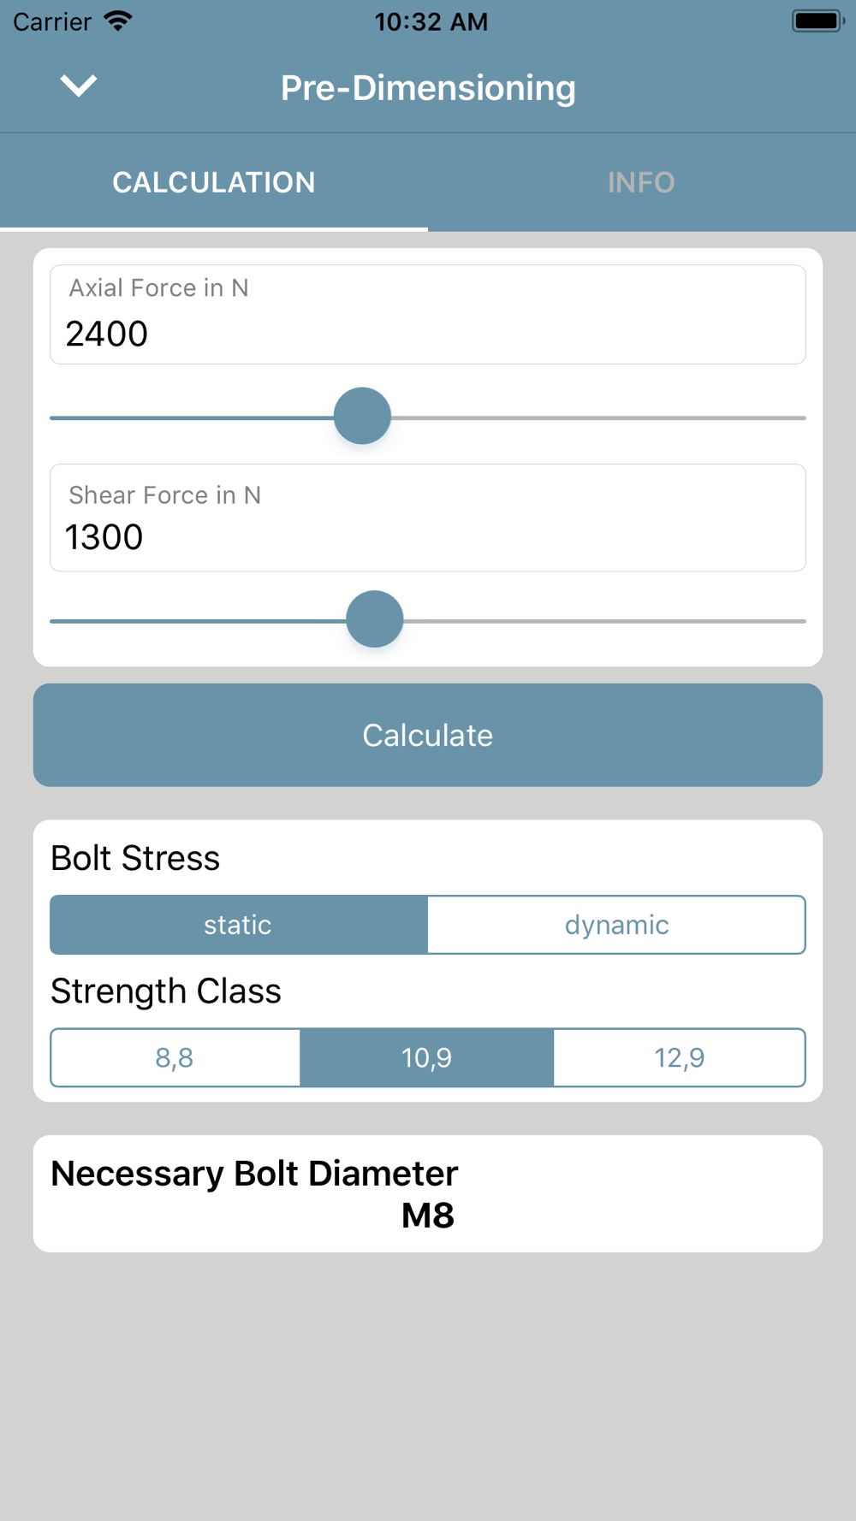Tap the M8 bolt diameter result
The width and height of the screenshot is (856, 1521).
click(427, 1216)
